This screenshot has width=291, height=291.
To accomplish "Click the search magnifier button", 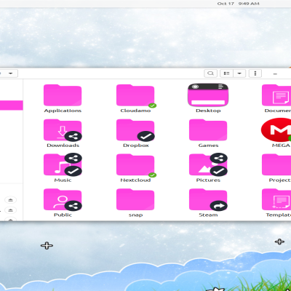I will [210, 73].
